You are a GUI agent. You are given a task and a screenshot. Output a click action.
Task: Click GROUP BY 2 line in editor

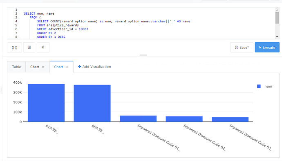point(47,33)
